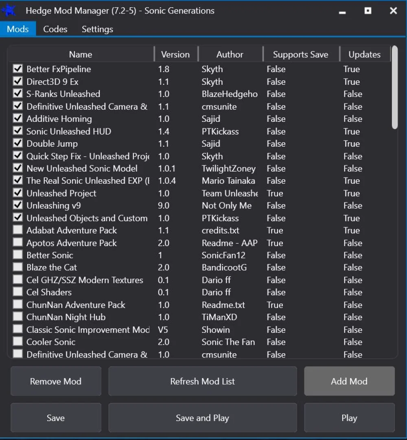The height and width of the screenshot is (440, 407).
Task: Enable the Adabat Adventure Pack checkbox
Action: click(x=18, y=230)
